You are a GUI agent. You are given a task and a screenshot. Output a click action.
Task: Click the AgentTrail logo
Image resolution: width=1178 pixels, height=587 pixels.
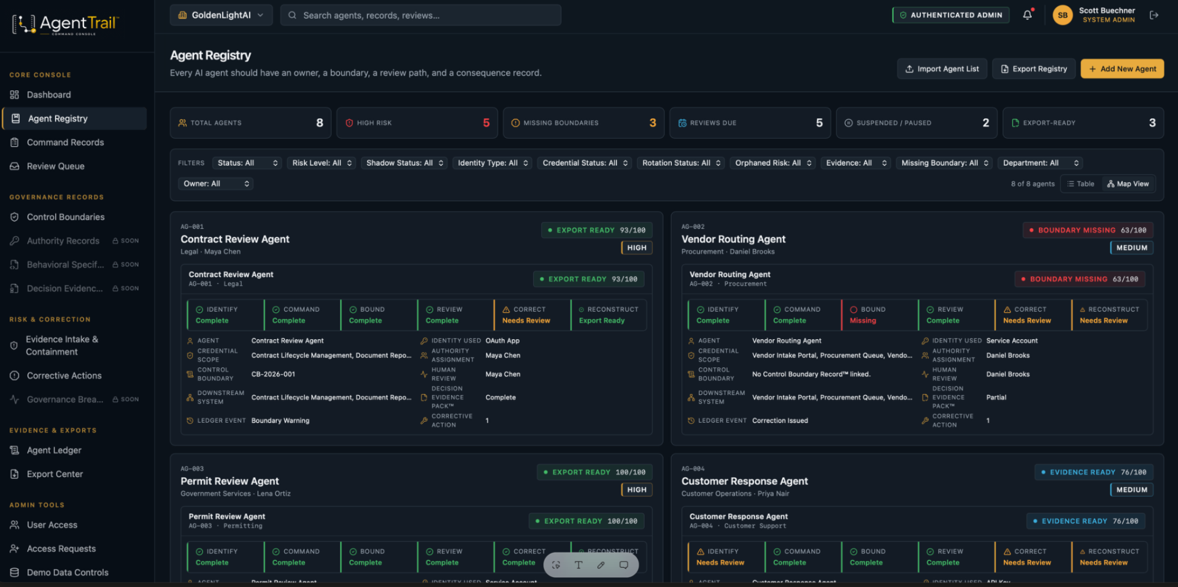pos(65,24)
